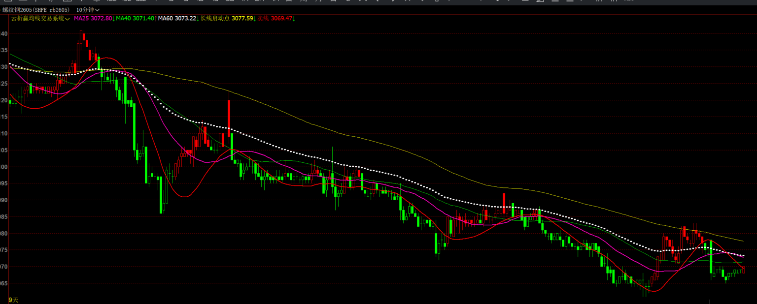Click the 00 price axis label
This screenshot has width=757, height=304.
coord(4,167)
